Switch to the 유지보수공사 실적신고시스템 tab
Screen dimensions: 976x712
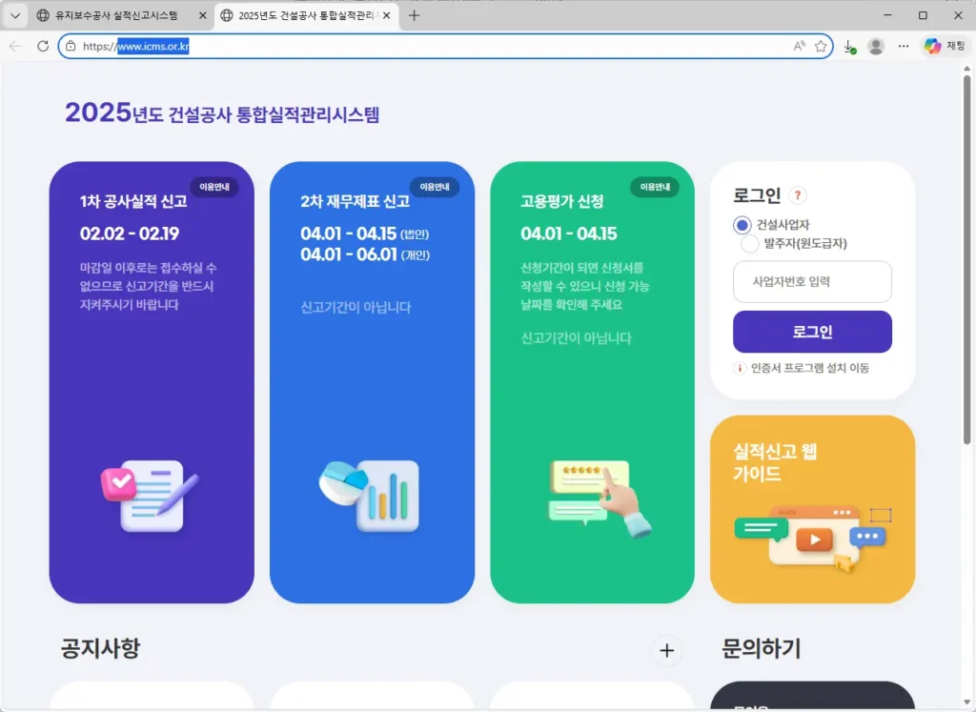coord(114,15)
